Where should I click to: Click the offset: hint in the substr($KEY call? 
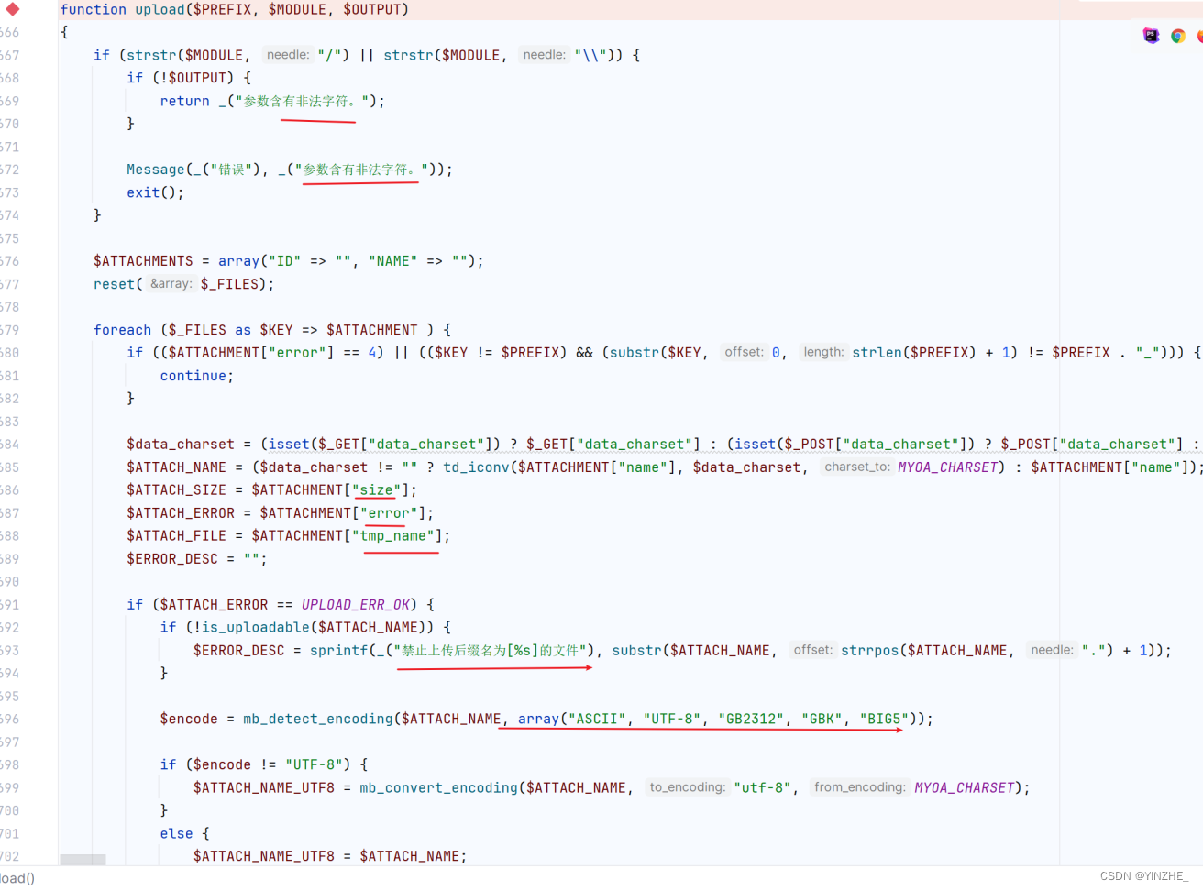tap(744, 352)
